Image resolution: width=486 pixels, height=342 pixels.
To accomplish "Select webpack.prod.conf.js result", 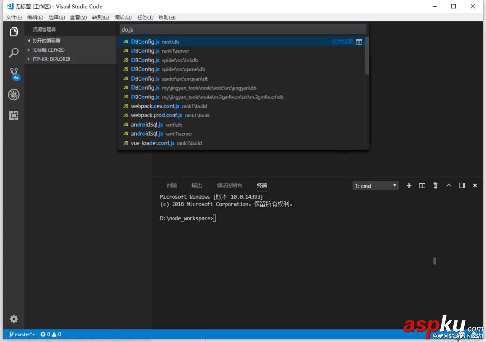I will 241,115.
